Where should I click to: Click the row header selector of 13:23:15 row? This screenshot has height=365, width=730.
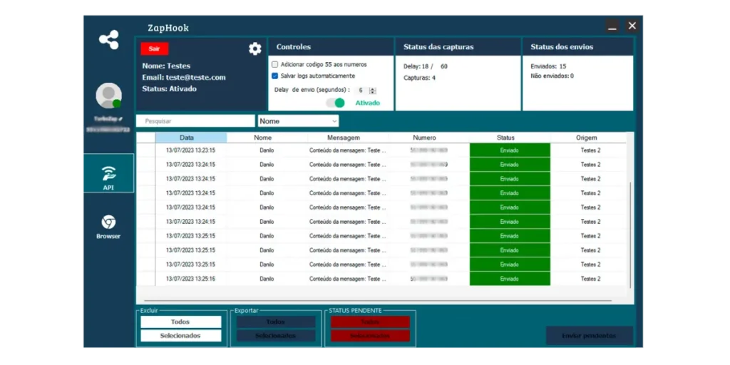pos(145,150)
